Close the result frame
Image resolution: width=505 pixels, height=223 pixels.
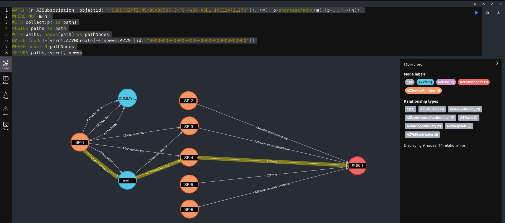click(501, 4)
